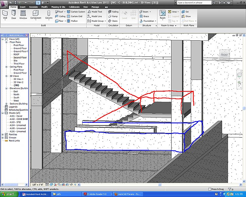Open sheet A101 - Cover
The height and width of the screenshot is (197, 246).
[16, 116]
